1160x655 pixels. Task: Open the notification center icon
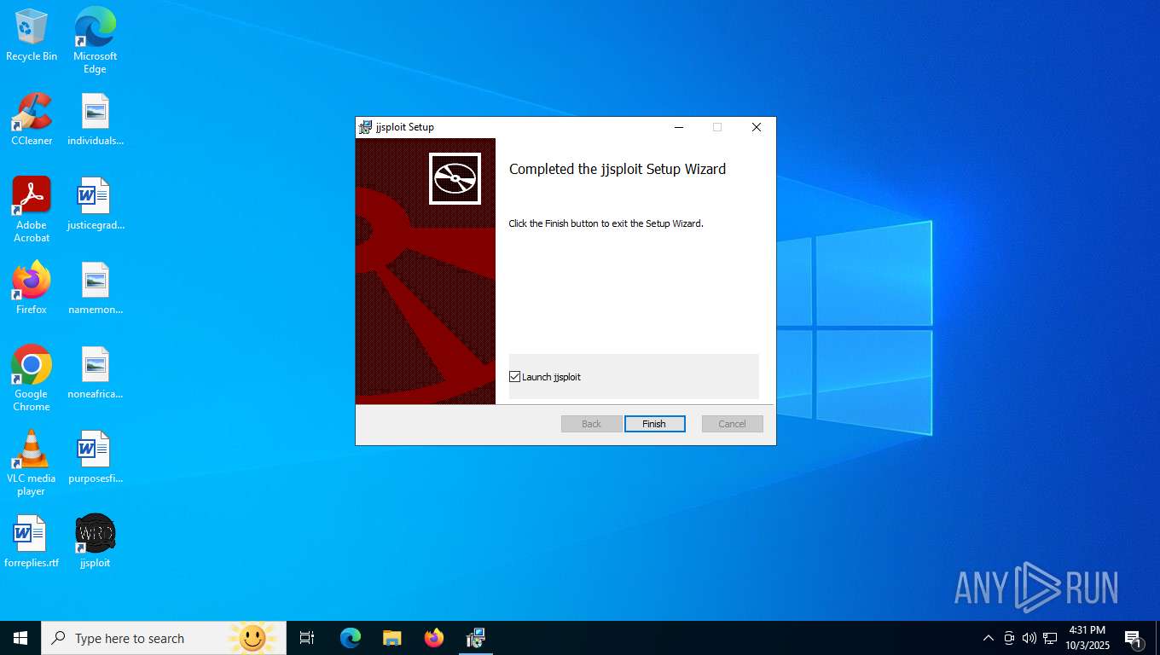click(x=1134, y=638)
